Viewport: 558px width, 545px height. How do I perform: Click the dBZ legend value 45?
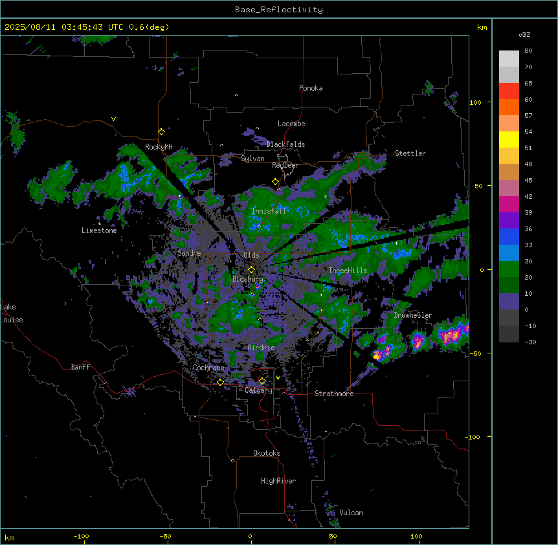pos(528,181)
